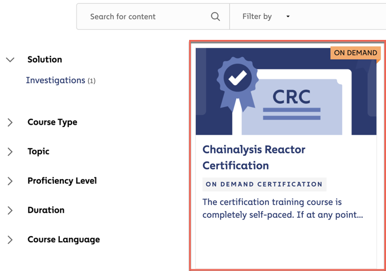
Task: Open Chainalysis Reactor Certification course title
Action: point(254,157)
